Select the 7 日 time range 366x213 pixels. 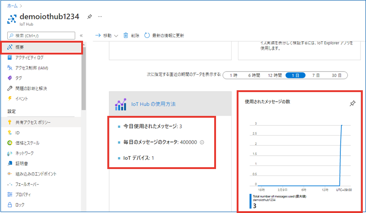click(316, 75)
